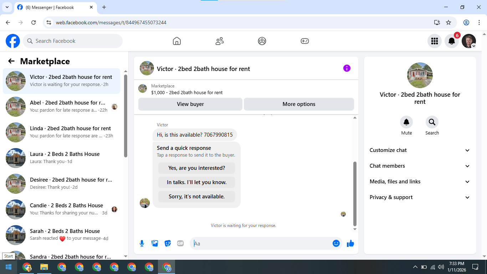Open the Groups icon in top navigation
The image size is (487, 274).
262,41
